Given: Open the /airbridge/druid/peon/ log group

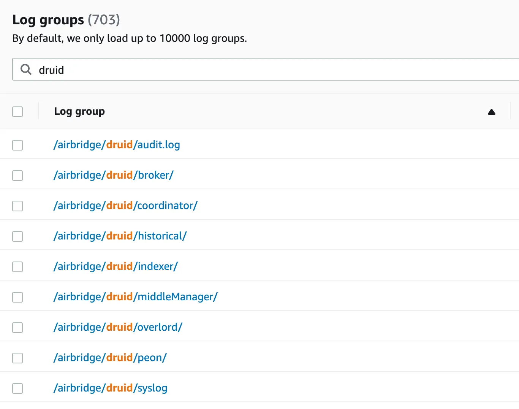Looking at the screenshot, I should point(110,358).
